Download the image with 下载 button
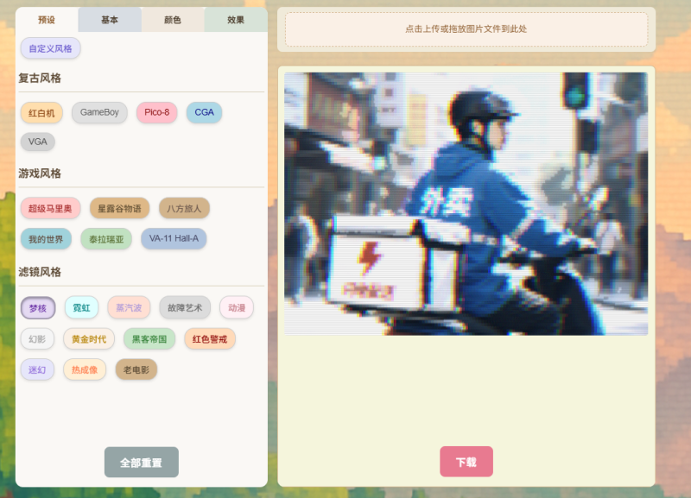Screen dimensions: 691x498 466,462
